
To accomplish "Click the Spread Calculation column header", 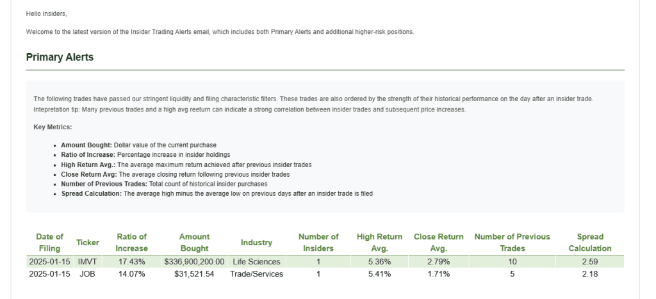I will click(590, 243).
